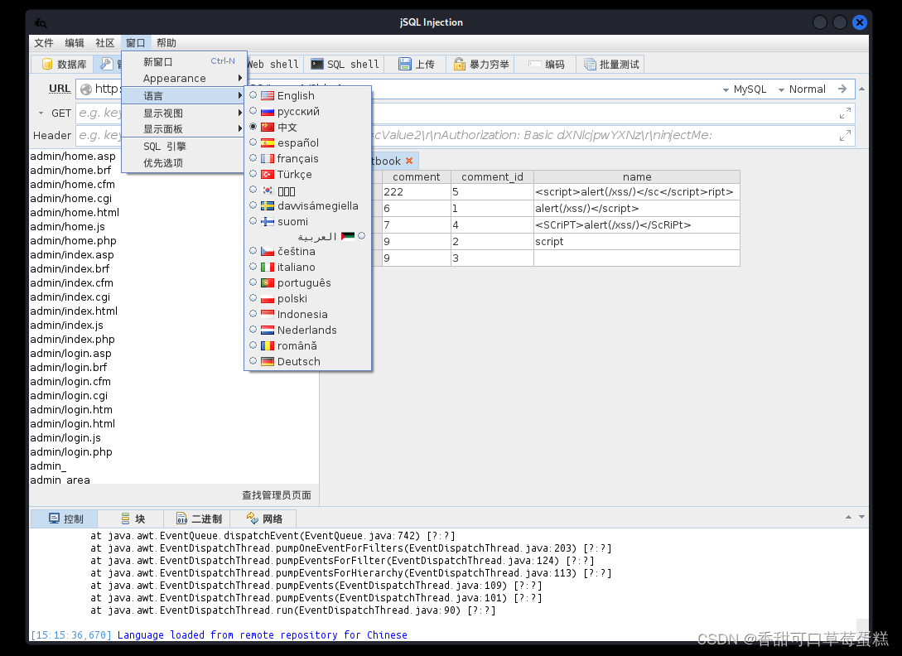The image size is (902, 656).
Task: Collapse console panel with down arrow
Action: (x=861, y=517)
